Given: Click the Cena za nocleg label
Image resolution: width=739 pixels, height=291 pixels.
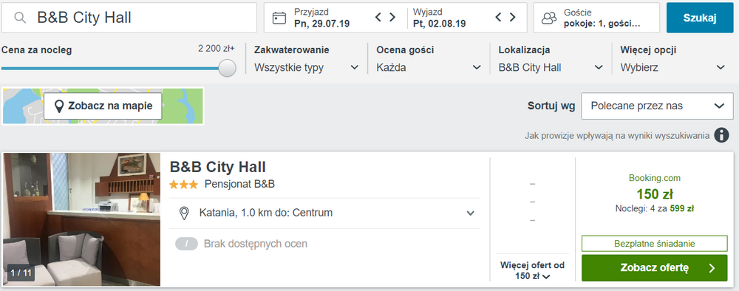Looking at the screenshot, I should (37, 50).
